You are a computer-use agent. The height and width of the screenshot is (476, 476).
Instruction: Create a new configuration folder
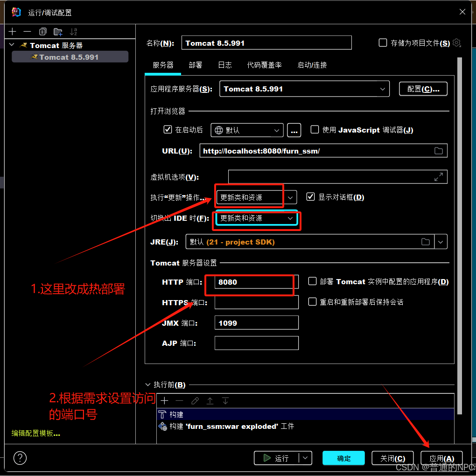tap(58, 32)
